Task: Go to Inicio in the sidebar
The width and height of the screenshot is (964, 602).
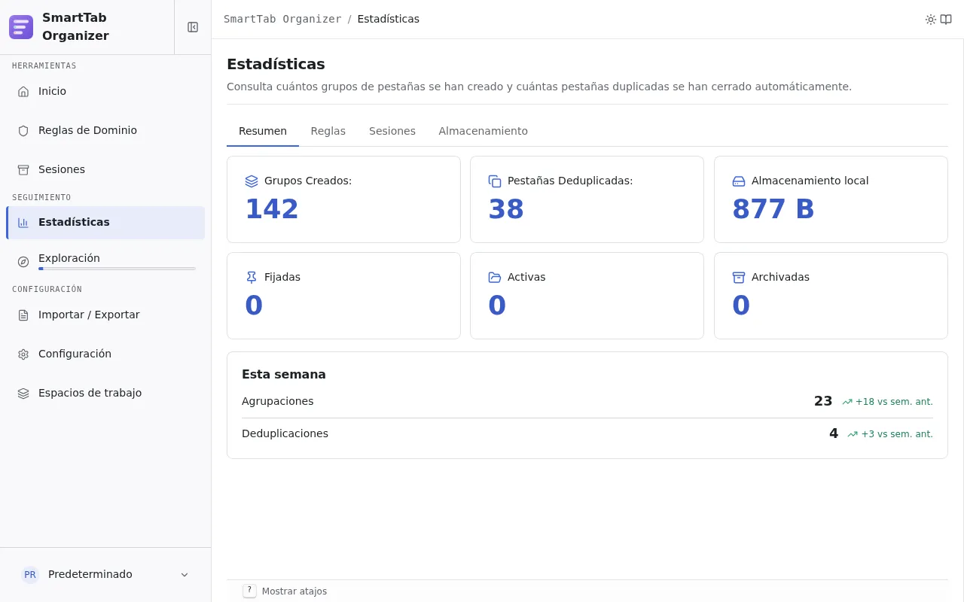Action: 105,91
